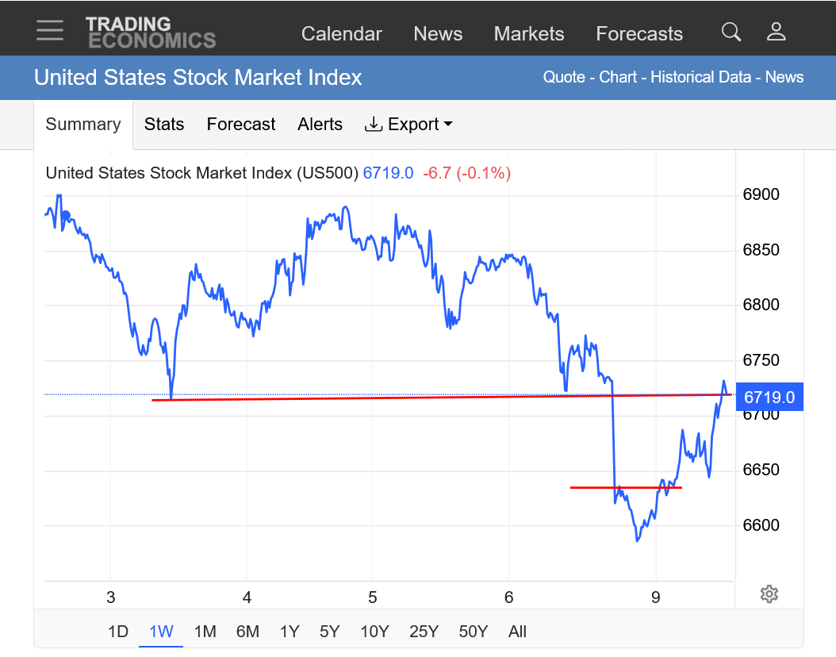The image size is (836, 657).
Task: Go to Calendar in top navigation
Action: click(x=341, y=34)
